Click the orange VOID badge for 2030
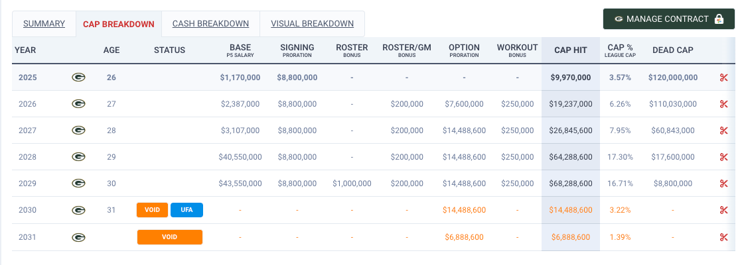742x265 pixels. pyautogui.click(x=152, y=210)
